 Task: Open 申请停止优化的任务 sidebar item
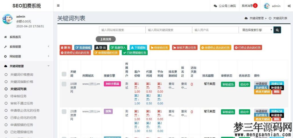pos(25,110)
